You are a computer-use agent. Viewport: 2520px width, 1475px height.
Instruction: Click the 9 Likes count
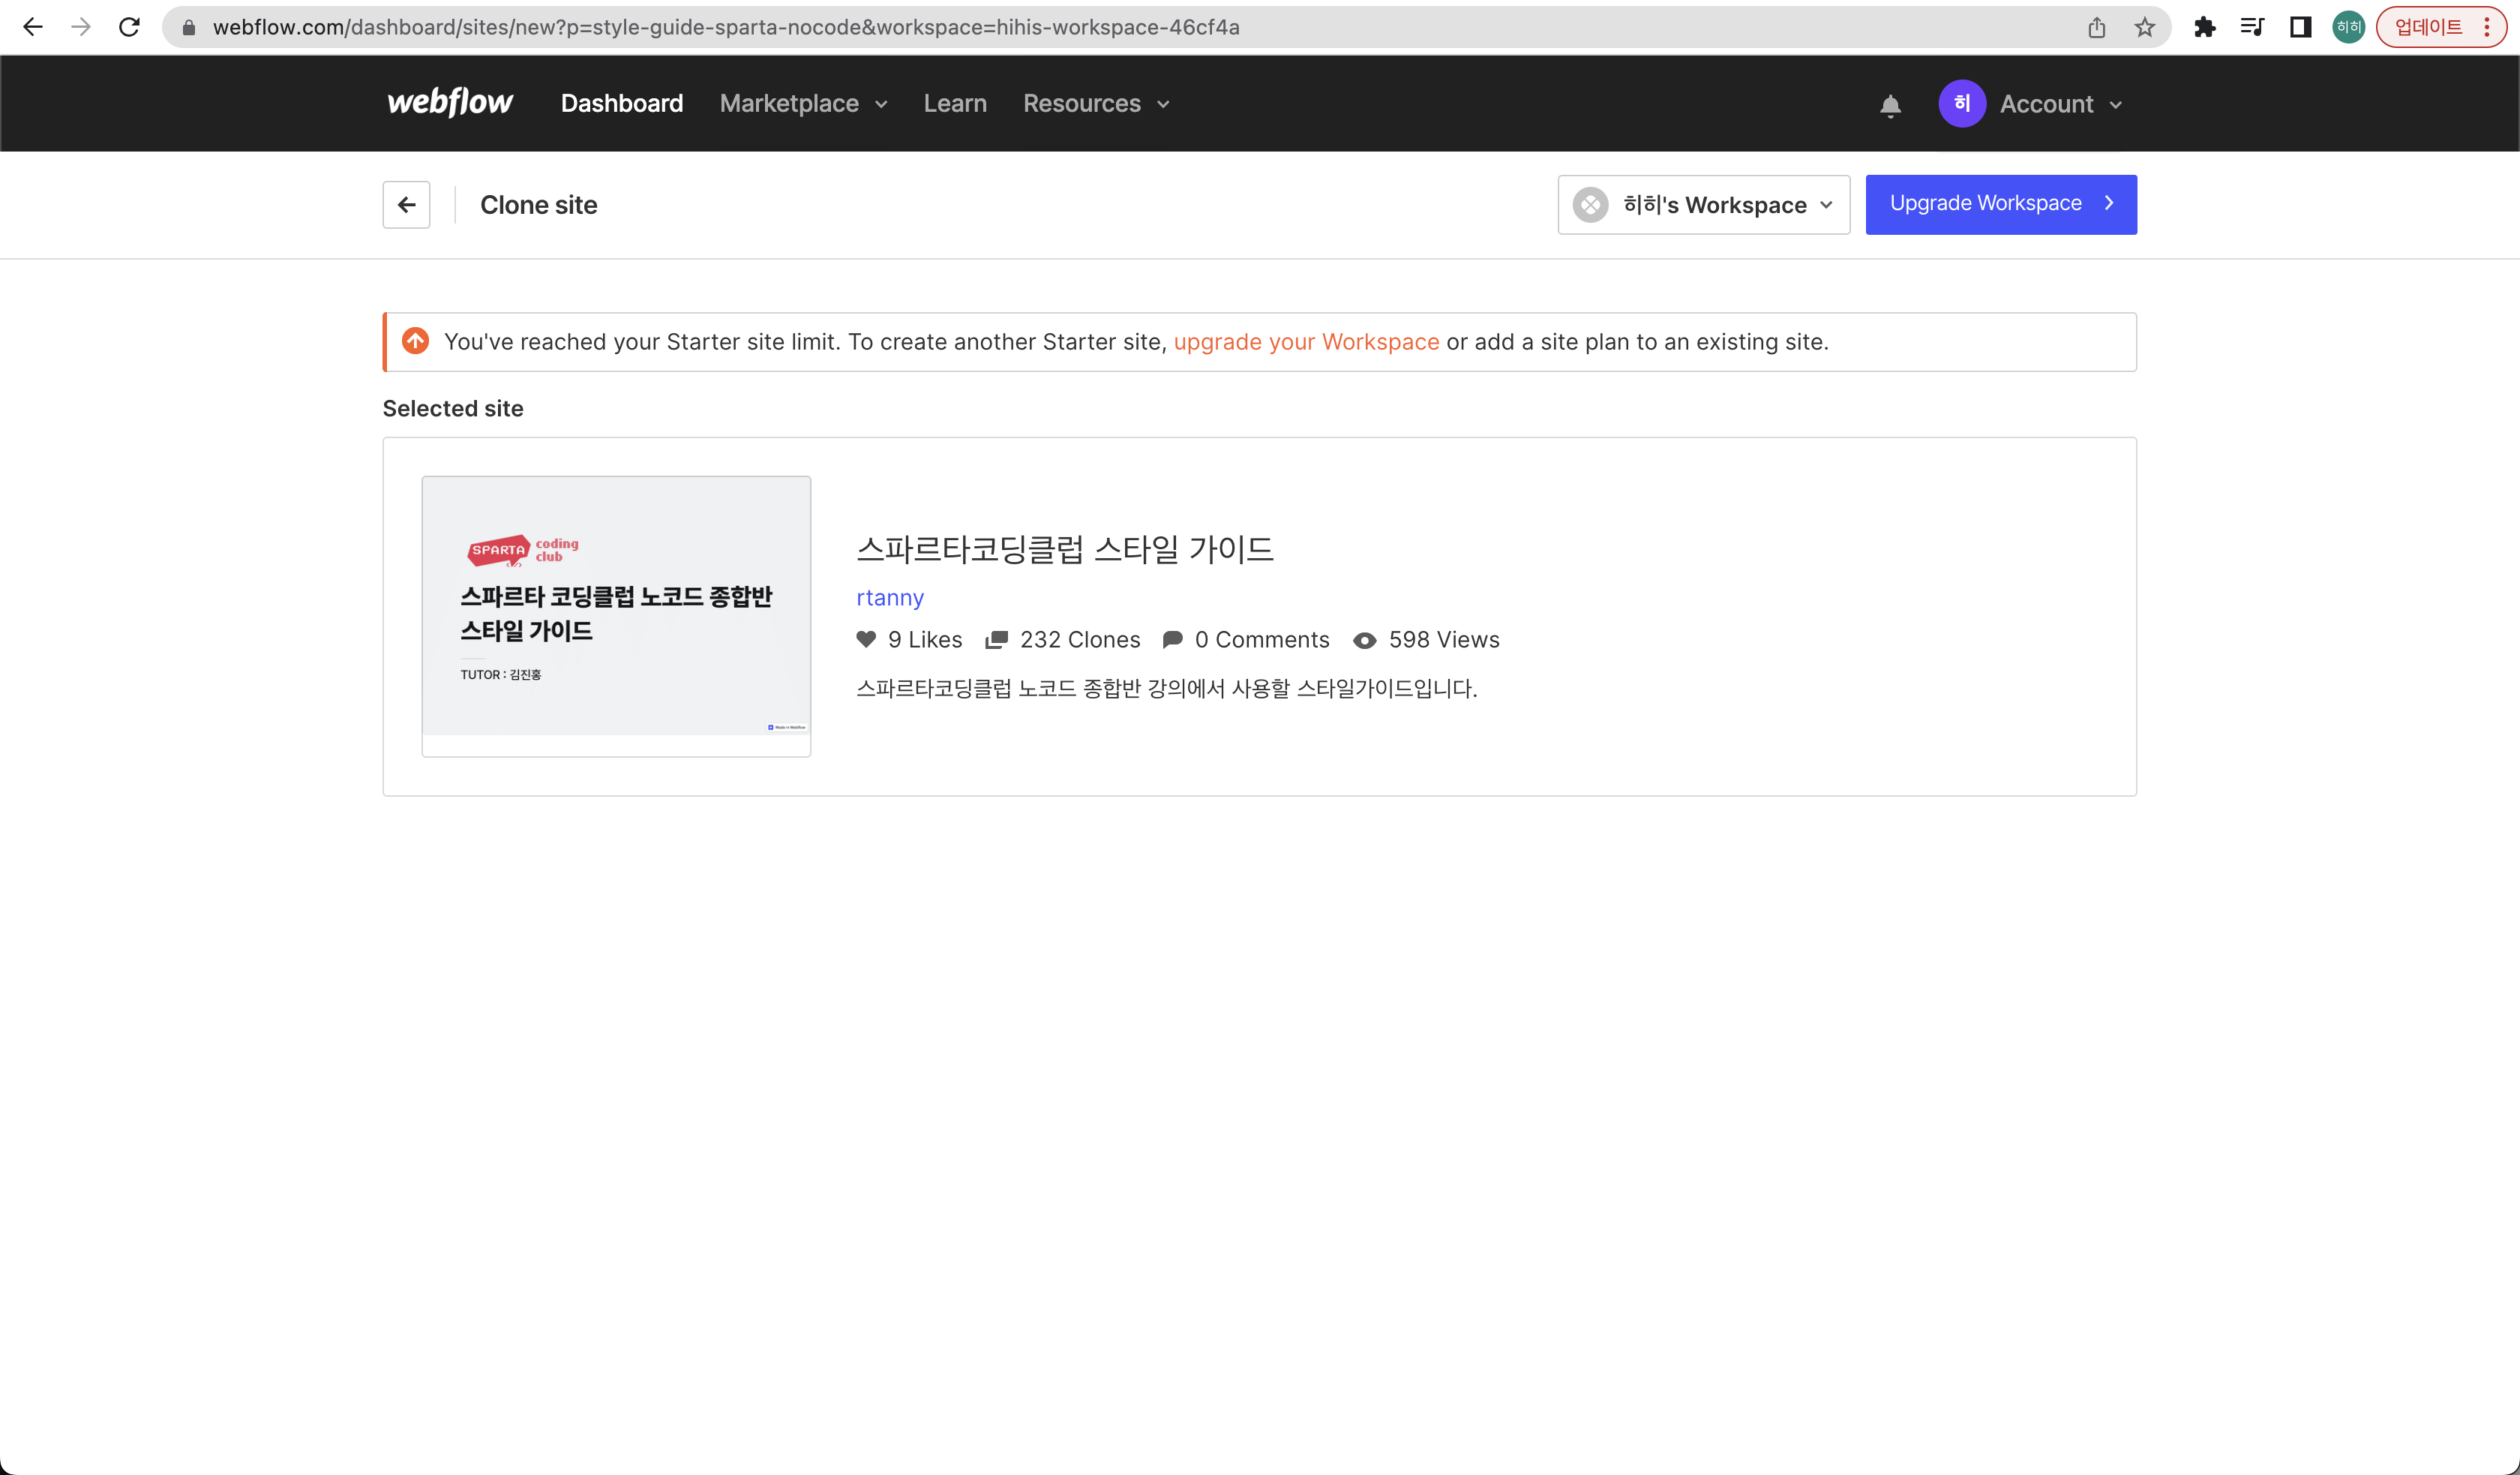coord(925,639)
